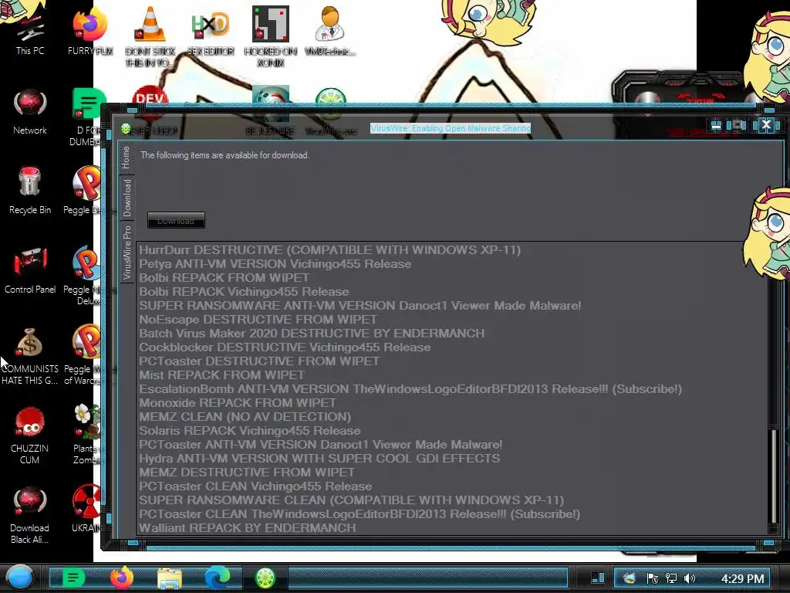Click the Download button above the list

pos(176,220)
